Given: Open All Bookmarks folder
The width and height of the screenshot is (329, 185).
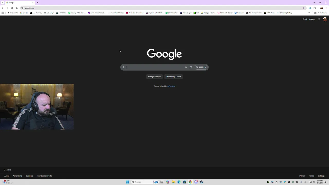Looking at the screenshot, I should click(321, 13).
